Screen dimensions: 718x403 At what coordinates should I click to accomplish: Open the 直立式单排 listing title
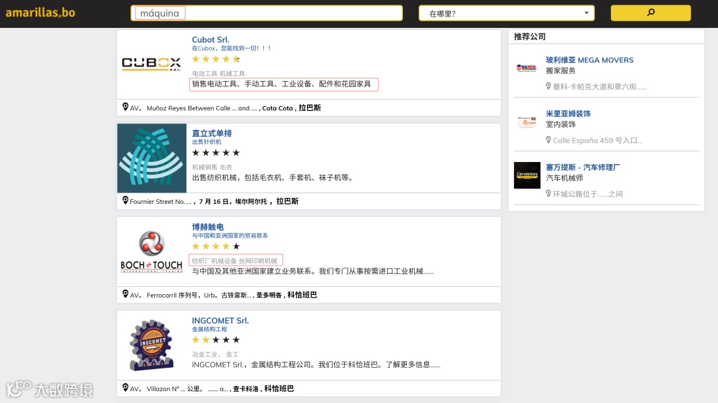(211, 133)
